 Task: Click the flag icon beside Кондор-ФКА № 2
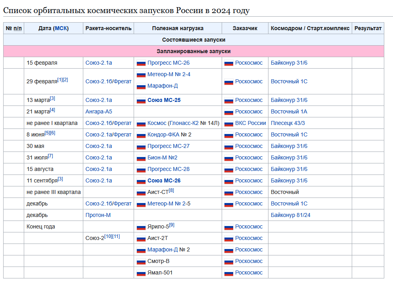(x=141, y=135)
